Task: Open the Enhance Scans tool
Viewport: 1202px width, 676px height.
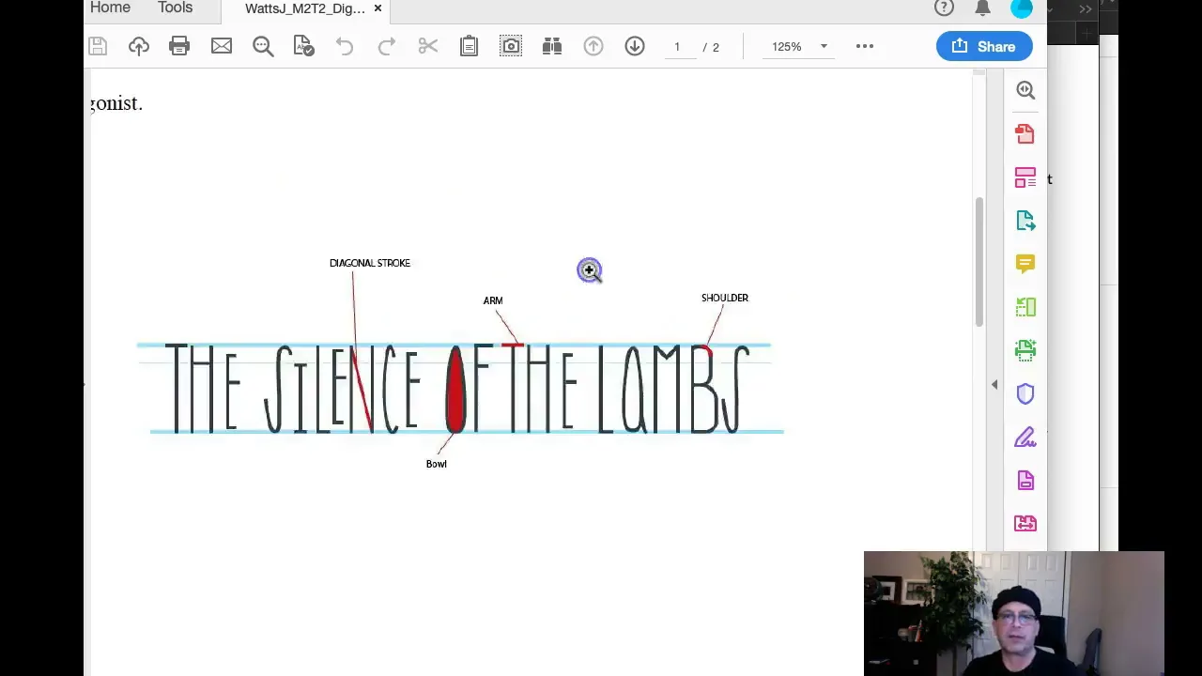Action: point(1025,350)
